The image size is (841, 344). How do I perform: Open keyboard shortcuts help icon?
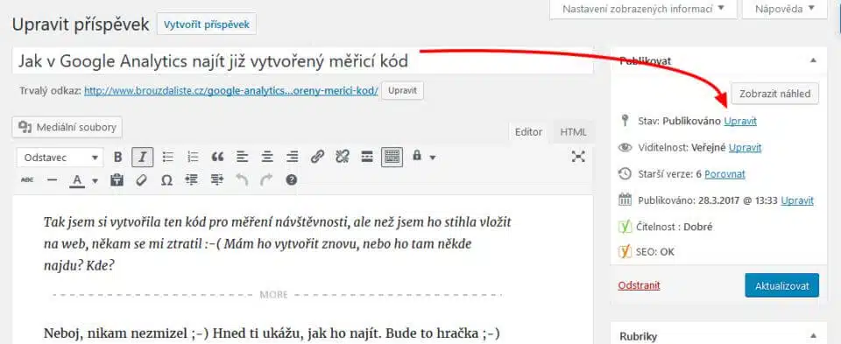[291, 180]
